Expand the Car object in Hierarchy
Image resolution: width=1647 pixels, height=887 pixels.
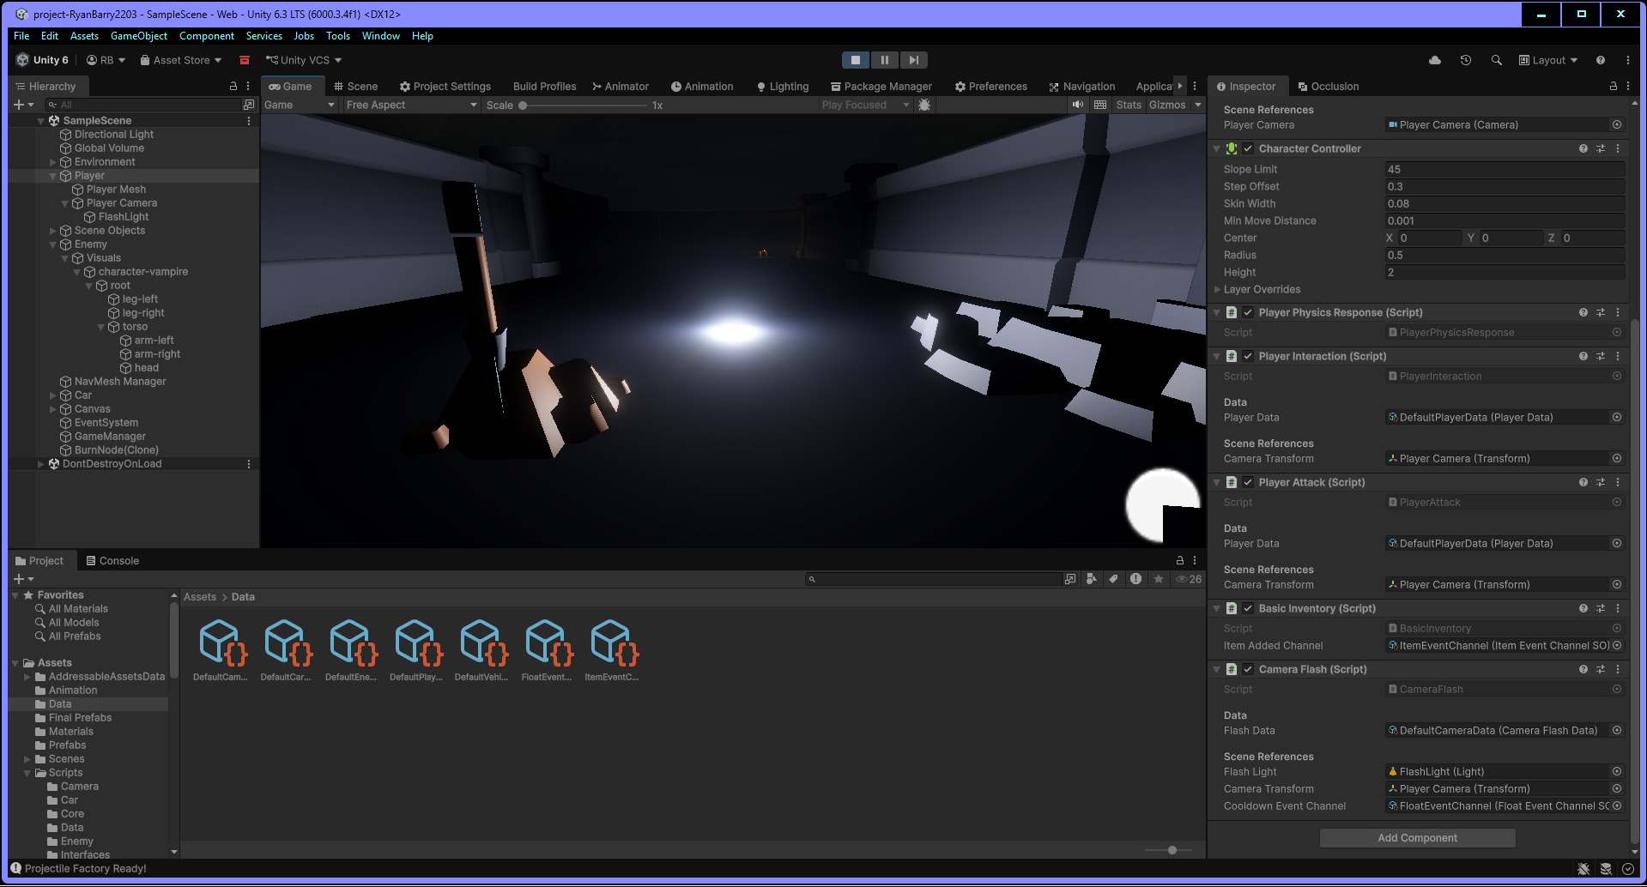pos(53,395)
